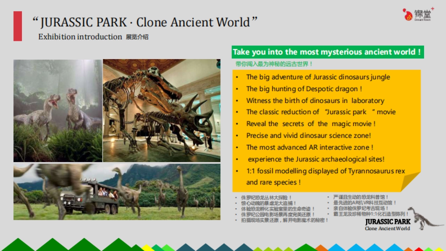Click "experience the Jurassic archaeological sites" line
This screenshot has height=251, width=446.
[x=316, y=159]
